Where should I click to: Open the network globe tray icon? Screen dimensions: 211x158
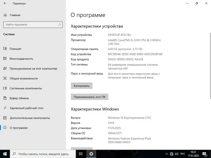click(x=172, y=154)
